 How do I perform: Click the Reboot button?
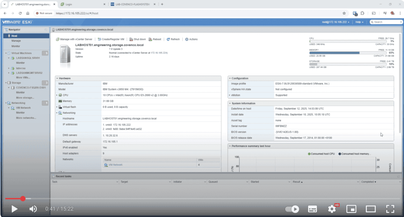tap(155, 39)
